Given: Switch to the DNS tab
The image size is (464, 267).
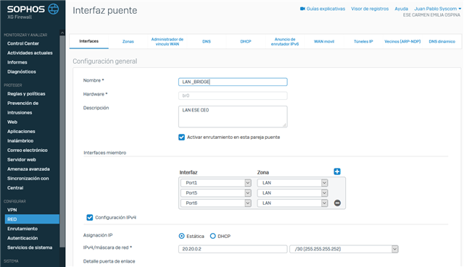Looking at the screenshot, I should (x=207, y=42).
